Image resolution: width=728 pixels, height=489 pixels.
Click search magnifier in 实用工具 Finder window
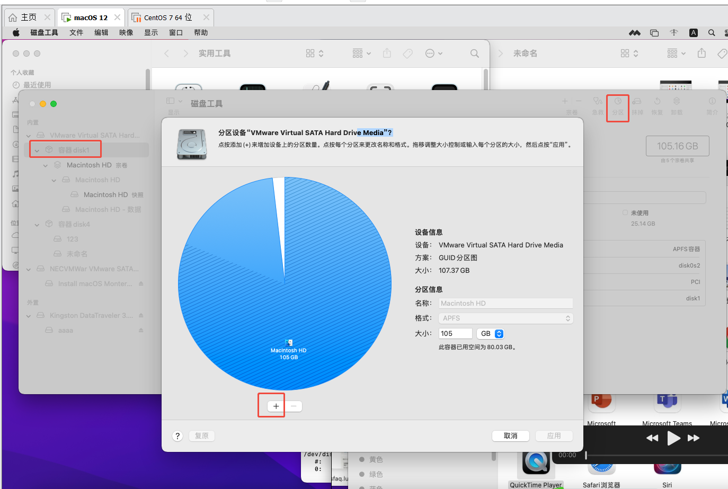pyautogui.click(x=475, y=54)
